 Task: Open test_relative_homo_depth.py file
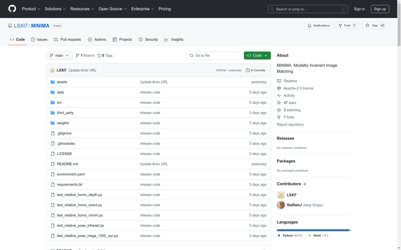click(79, 195)
